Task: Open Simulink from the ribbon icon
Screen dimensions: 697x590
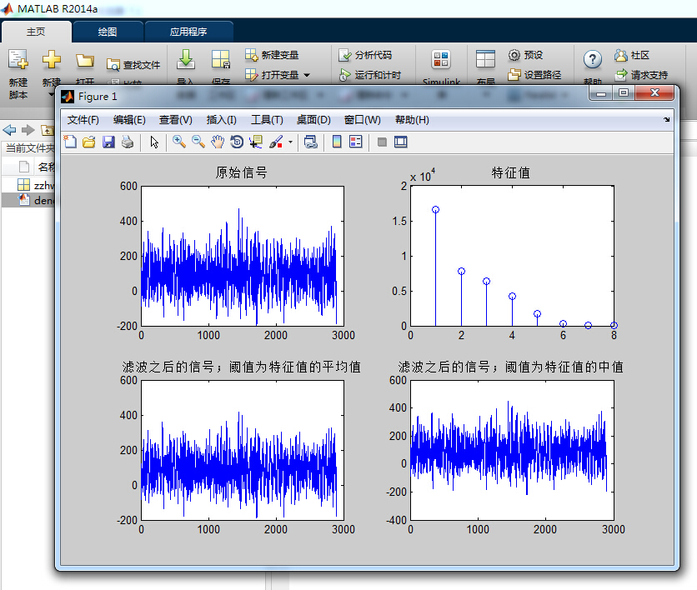Action: 441,59
